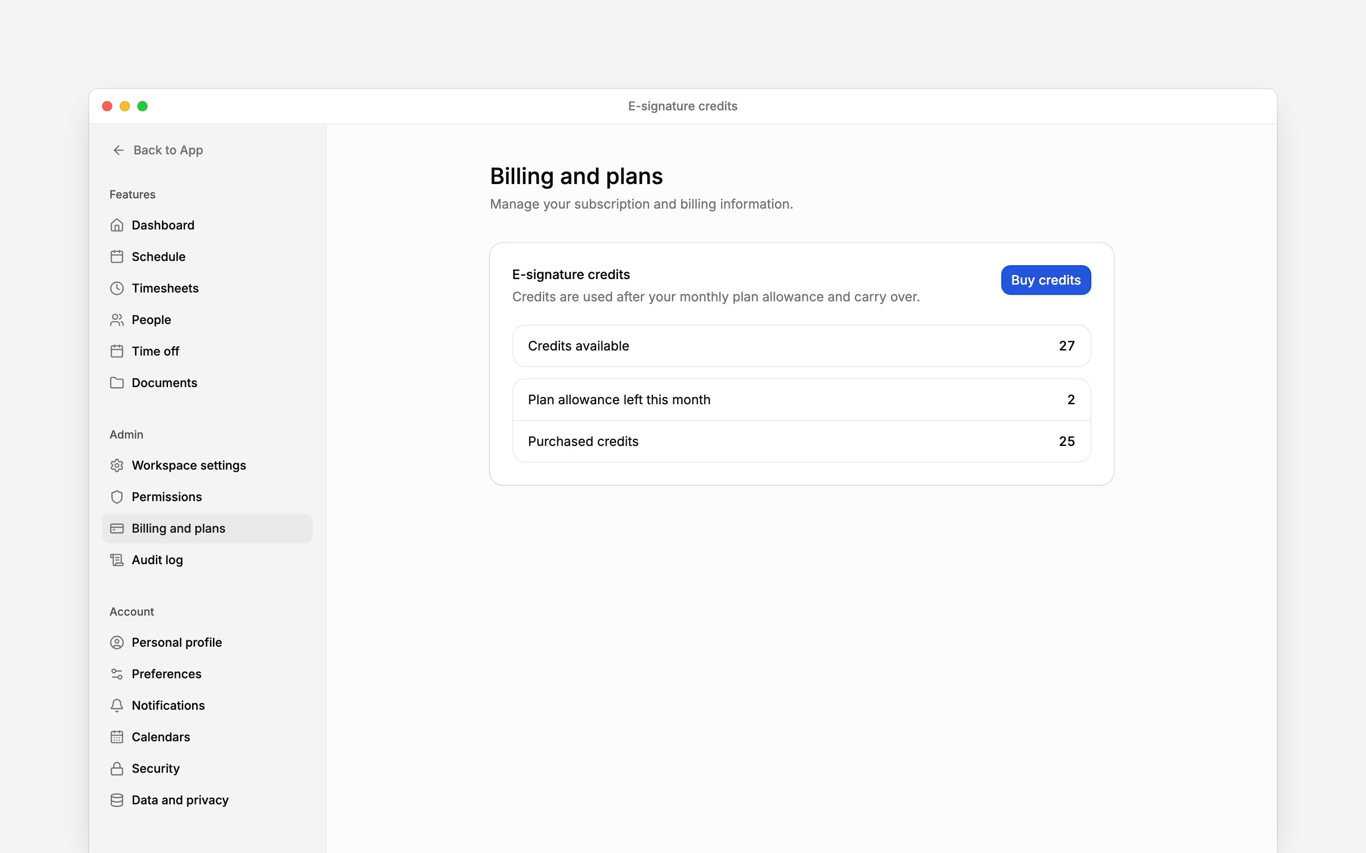Image resolution: width=1366 pixels, height=853 pixels.
Task: Click the Plan allowance left this month row
Action: (x=801, y=400)
